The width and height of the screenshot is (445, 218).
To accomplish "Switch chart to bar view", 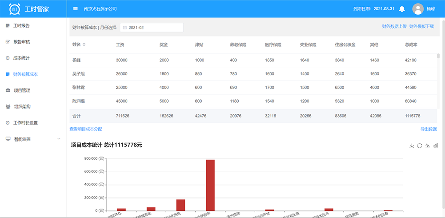I will tap(436, 146).
